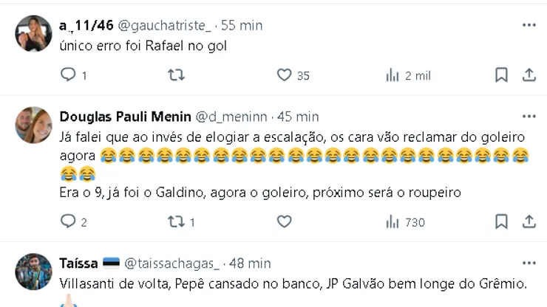Bookmark gauchatriste_'s tweet

(x=501, y=75)
